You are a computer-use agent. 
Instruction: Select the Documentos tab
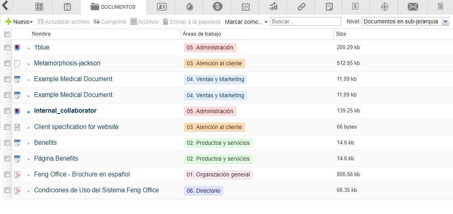pos(113,7)
